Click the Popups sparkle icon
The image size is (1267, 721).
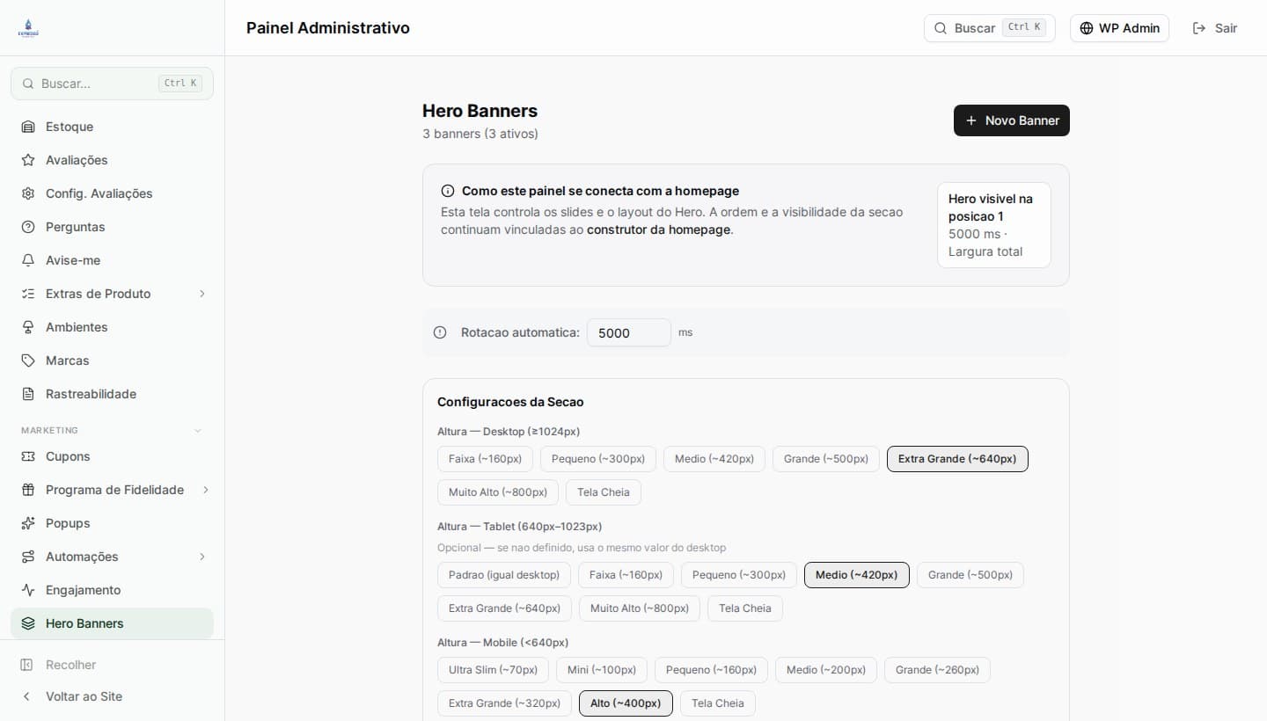tap(28, 523)
